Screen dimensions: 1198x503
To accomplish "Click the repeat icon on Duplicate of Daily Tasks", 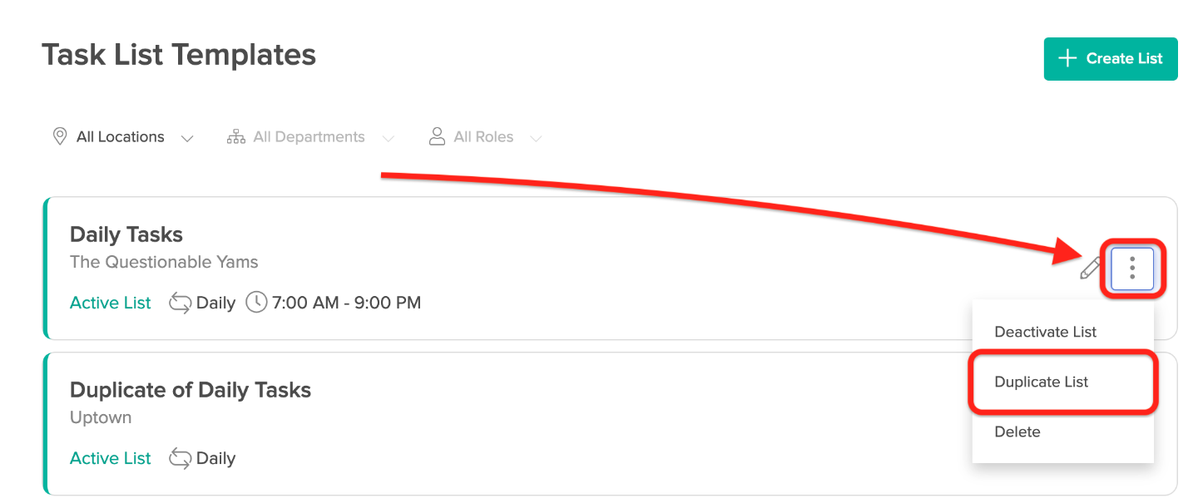I will (x=180, y=458).
